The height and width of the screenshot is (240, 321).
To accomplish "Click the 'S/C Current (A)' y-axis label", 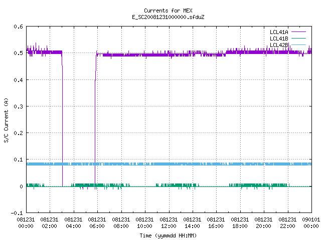I will [6, 120].
